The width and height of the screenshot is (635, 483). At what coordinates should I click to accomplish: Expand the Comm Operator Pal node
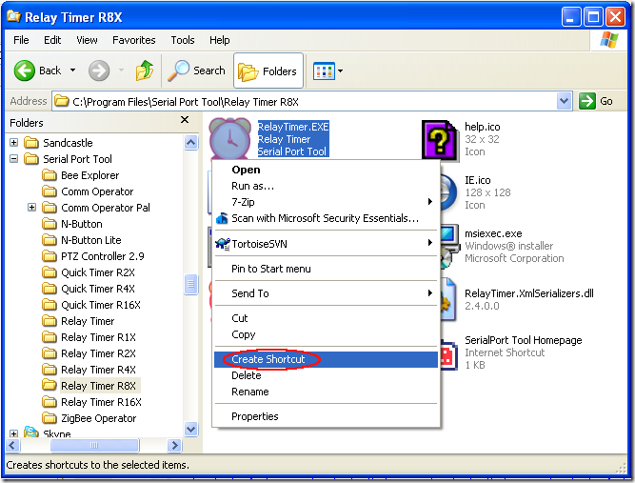click(31, 207)
